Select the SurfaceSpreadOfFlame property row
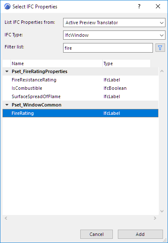 80,96
